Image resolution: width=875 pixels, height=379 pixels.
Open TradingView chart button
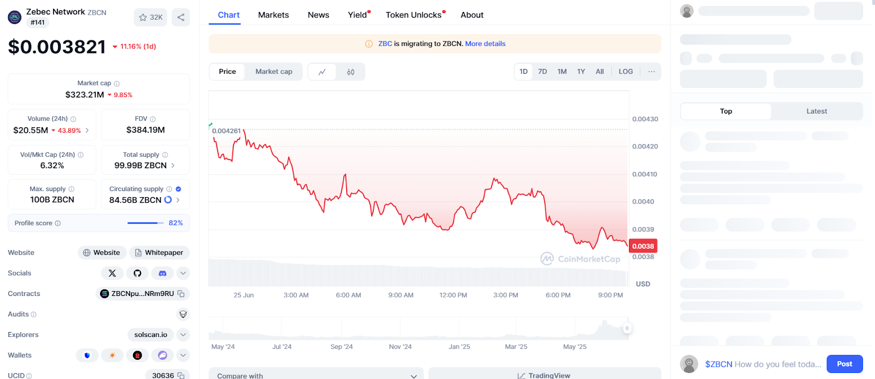pos(545,375)
